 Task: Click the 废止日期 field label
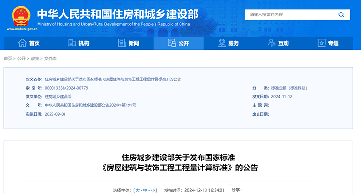[x=260, y=114]
